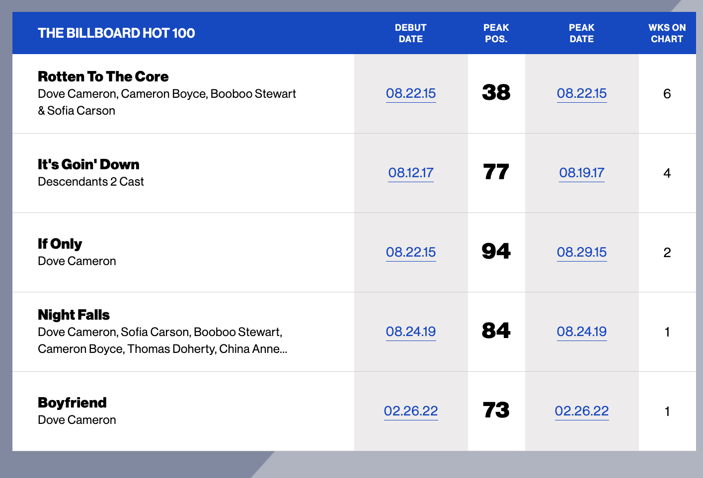The height and width of the screenshot is (478, 703).
Task: Open the 08.19.17 peak date link
Action: click(x=582, y=173)
